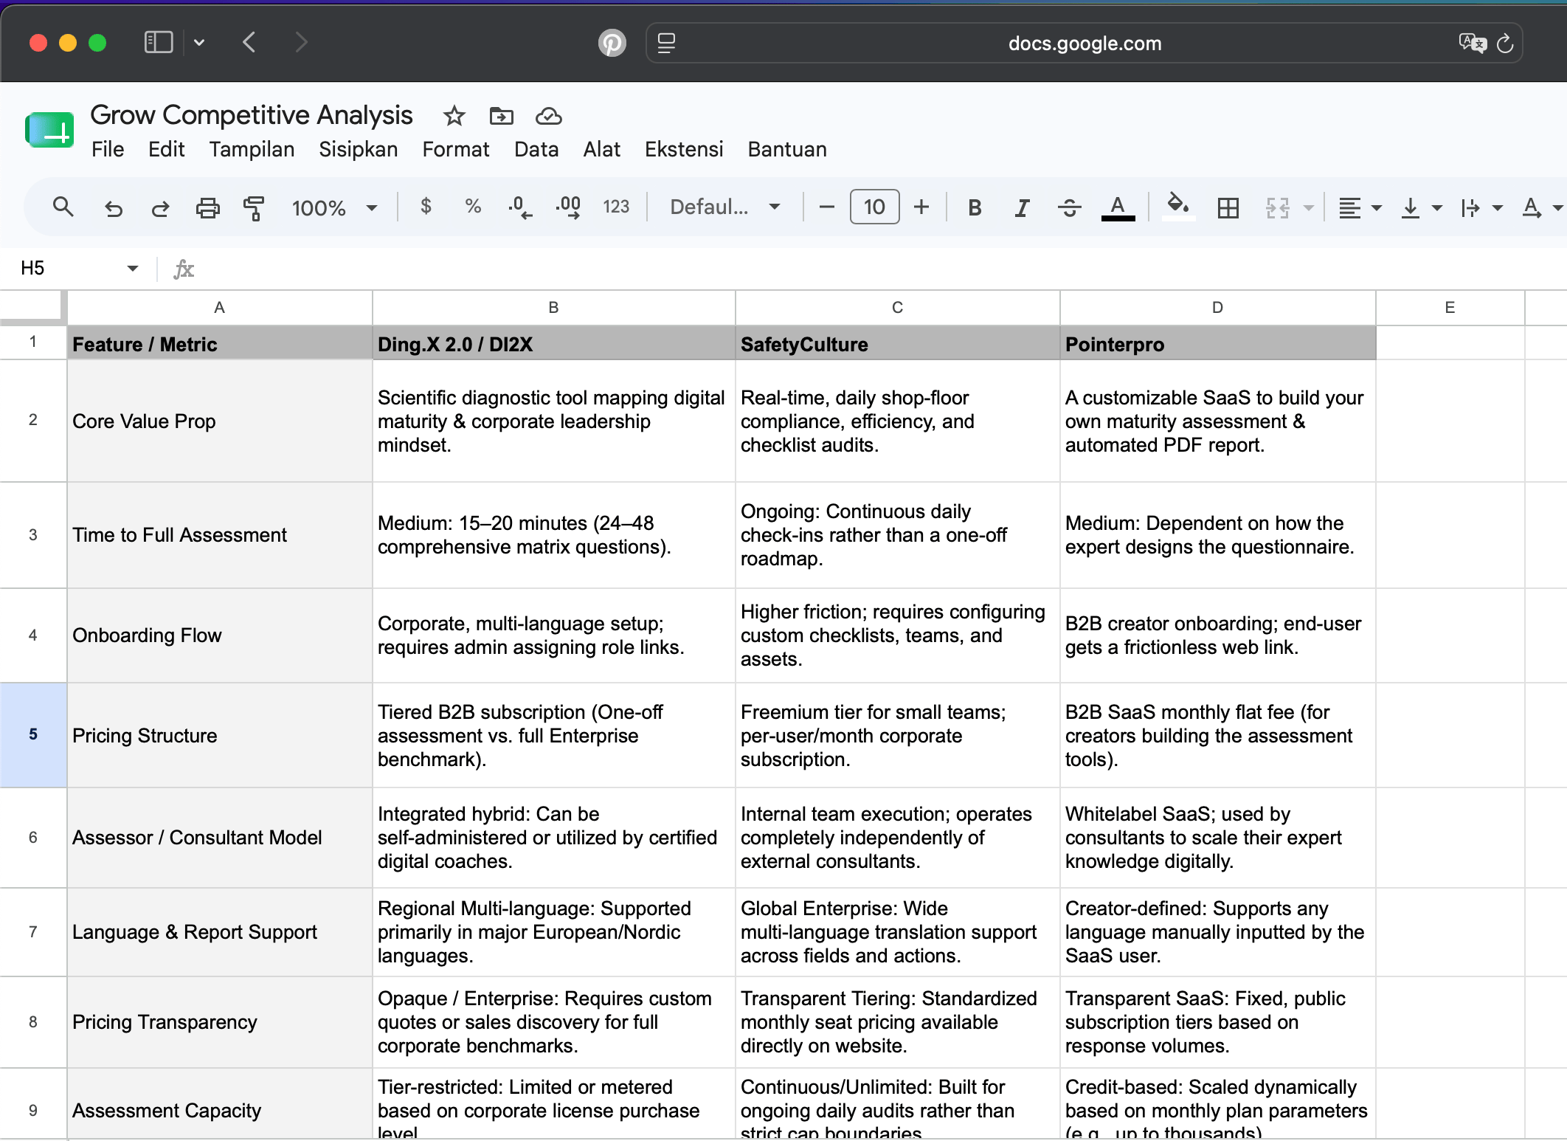Screen dimensions: 1567x1141
Task: Toggle italic formatting
Action: [x=1022, y=208]
